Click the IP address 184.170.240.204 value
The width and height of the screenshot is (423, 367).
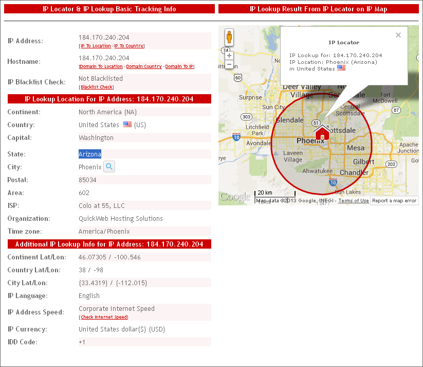[104, 37]
